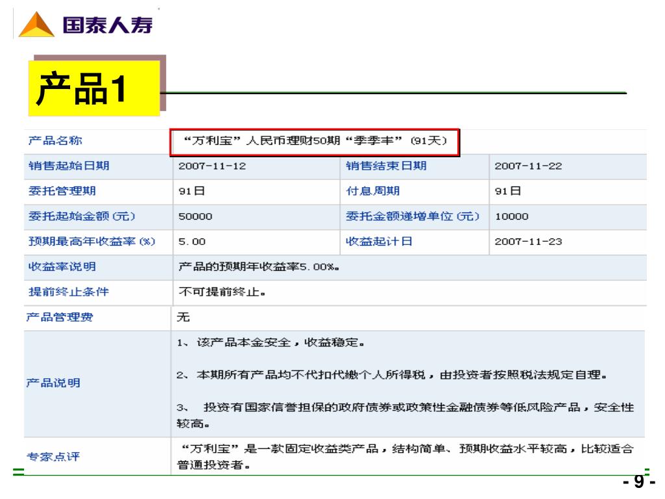Select the amount value 50000
Image resolution: width=665 pixels, height=499 pixels.
coord(195,216)
